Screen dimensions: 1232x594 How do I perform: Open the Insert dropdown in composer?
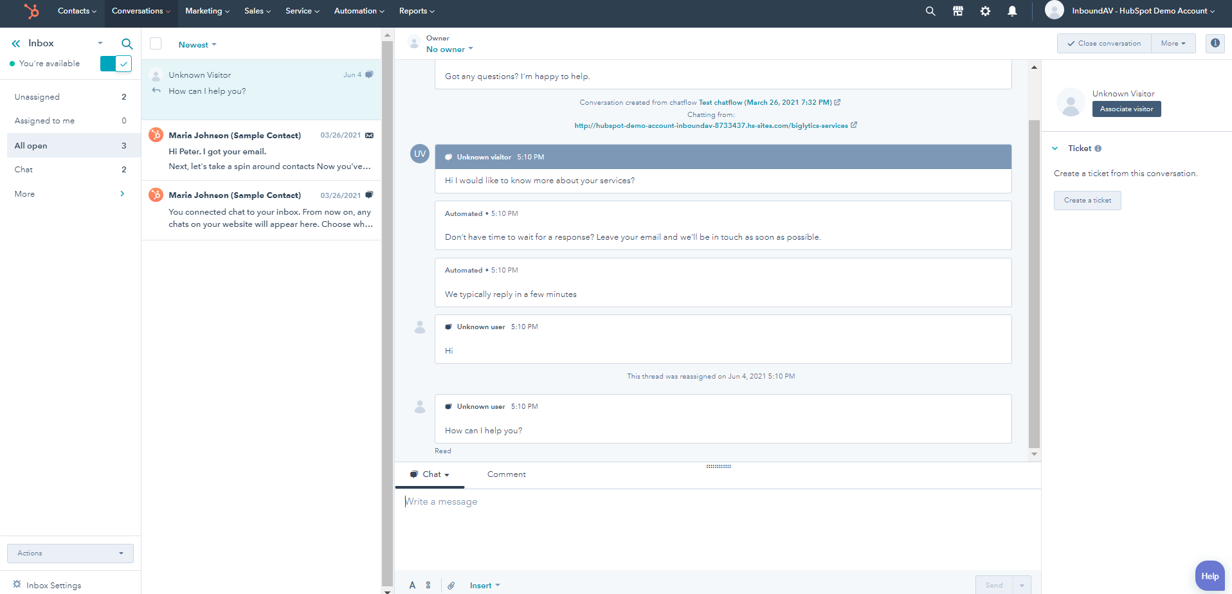(x=485, y=586)
